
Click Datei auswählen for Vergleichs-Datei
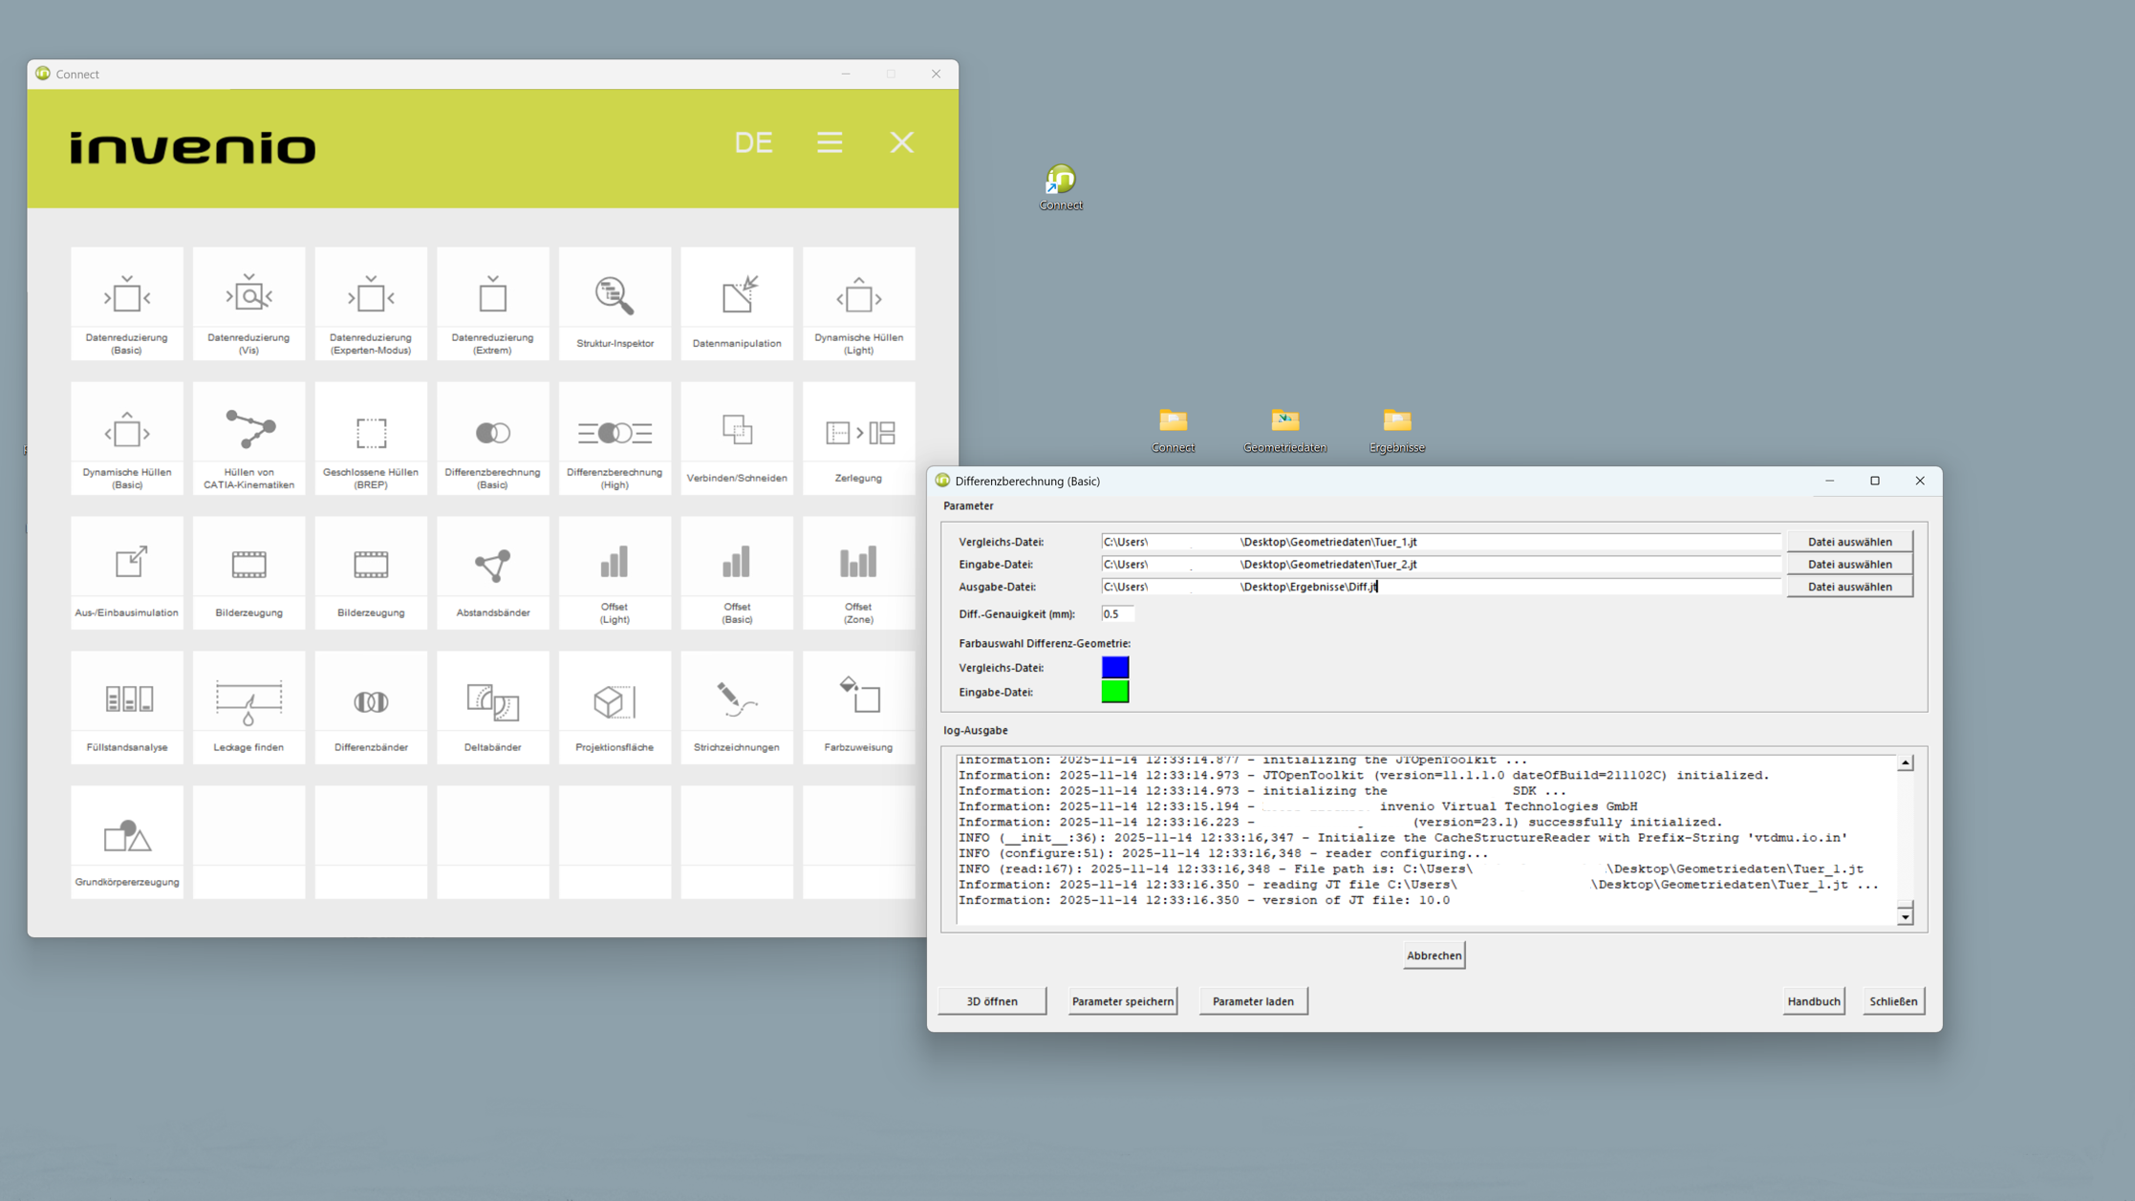[1849, 542]
